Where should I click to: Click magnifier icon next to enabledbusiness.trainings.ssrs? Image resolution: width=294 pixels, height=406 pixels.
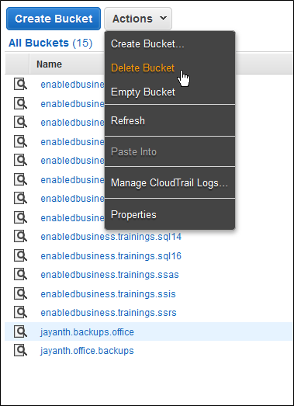[x=20, y=313]
